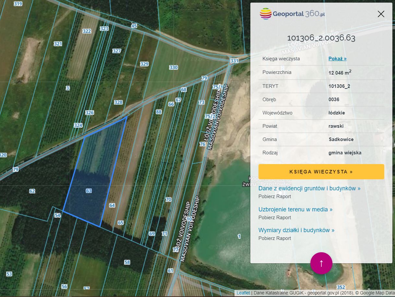
Task: Close the parcel info panel
Action: [x=381, y=14]
